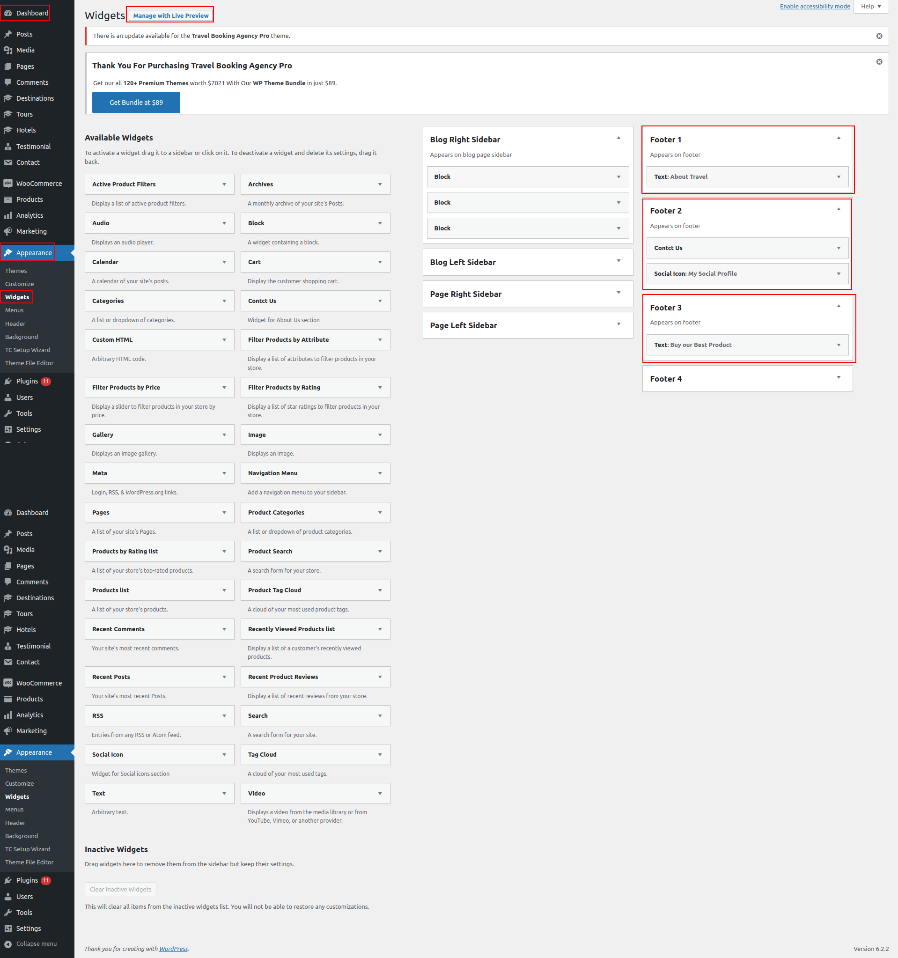
Task: Click the Pages icon in the lower admin menu copy
Action: 7,566
